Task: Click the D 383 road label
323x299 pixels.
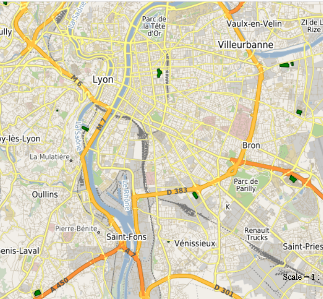Action: (177, 191)
